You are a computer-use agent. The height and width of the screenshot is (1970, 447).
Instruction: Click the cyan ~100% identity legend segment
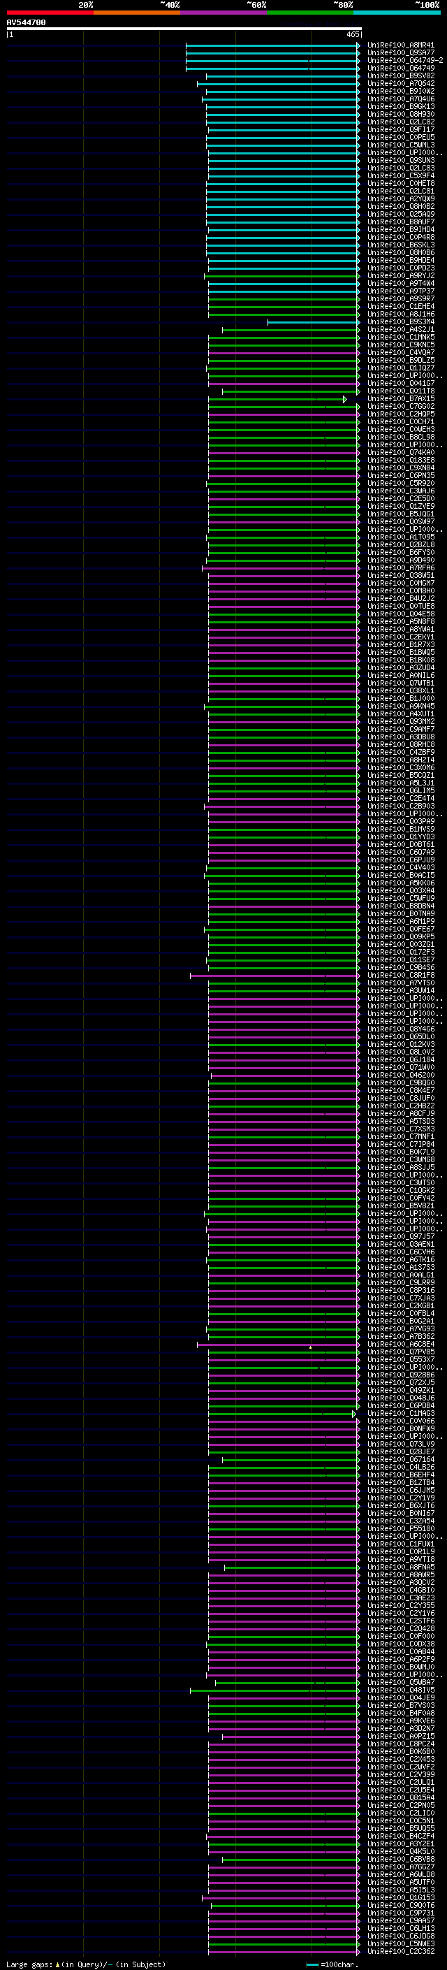pyautogui.click(x=397, y=13)
